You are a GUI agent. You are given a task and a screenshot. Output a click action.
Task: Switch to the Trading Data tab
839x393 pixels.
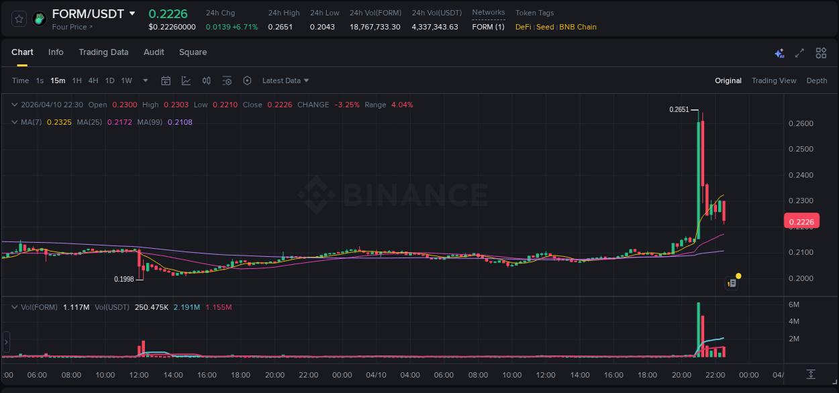point(103,52)
